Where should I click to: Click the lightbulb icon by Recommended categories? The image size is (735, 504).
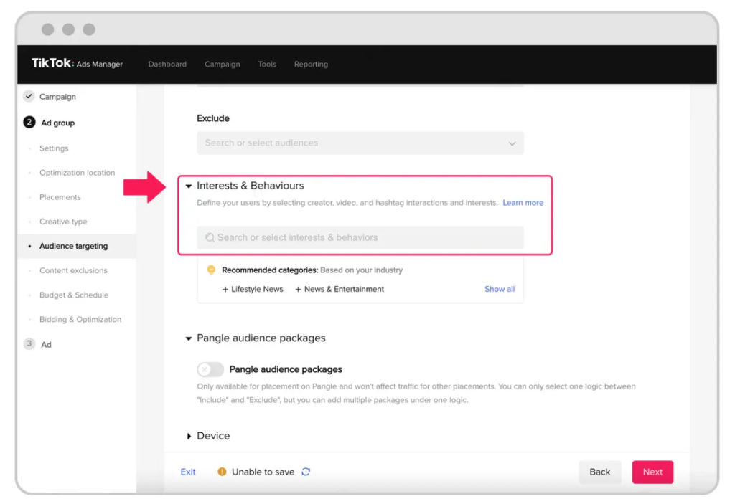211,270
